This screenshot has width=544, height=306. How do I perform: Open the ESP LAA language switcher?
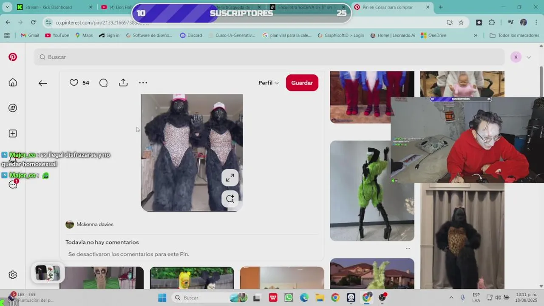pos(476,297)
